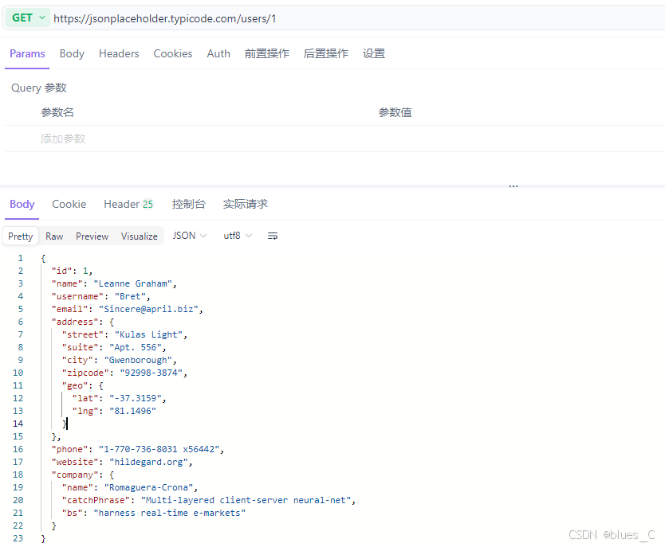Toggle the word wrap icon
Screen dimensions: 665x547
pos(272,236)
